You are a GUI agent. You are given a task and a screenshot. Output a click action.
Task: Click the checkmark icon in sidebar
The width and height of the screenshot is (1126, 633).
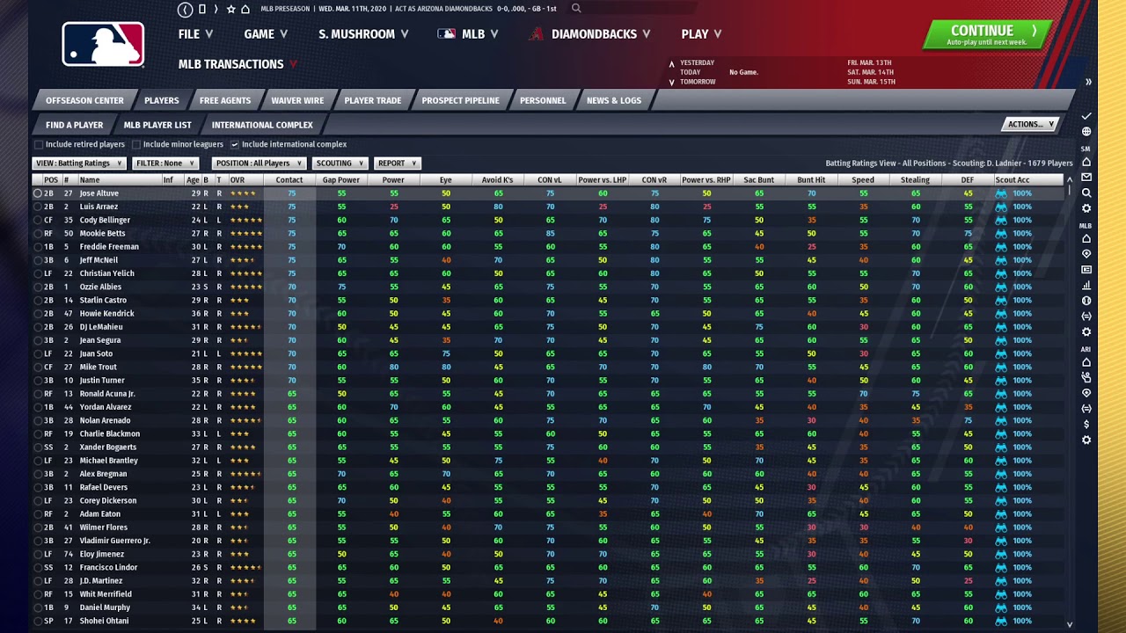click(x=1086, y=116)
